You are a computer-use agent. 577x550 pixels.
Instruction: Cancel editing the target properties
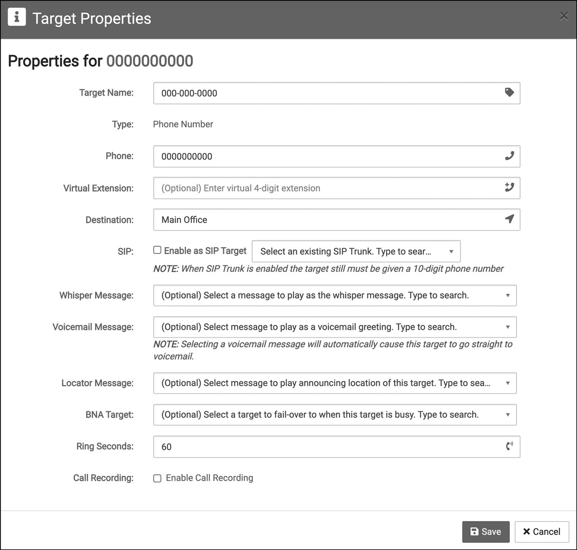click(541, 532)
